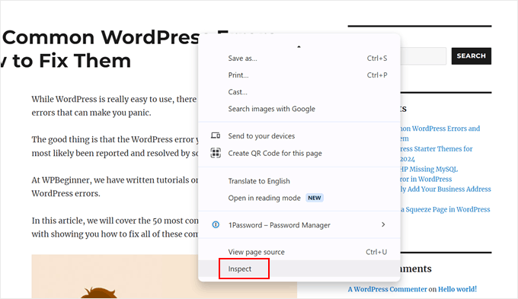Expand the 1Password submenu arrow
This screenshot has width=518, height=299.
(x=383, y=224)
